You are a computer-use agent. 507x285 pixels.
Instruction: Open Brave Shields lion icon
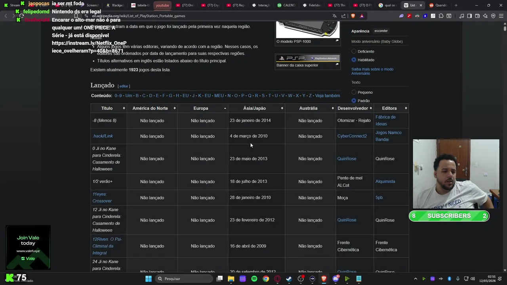point(353,16)
